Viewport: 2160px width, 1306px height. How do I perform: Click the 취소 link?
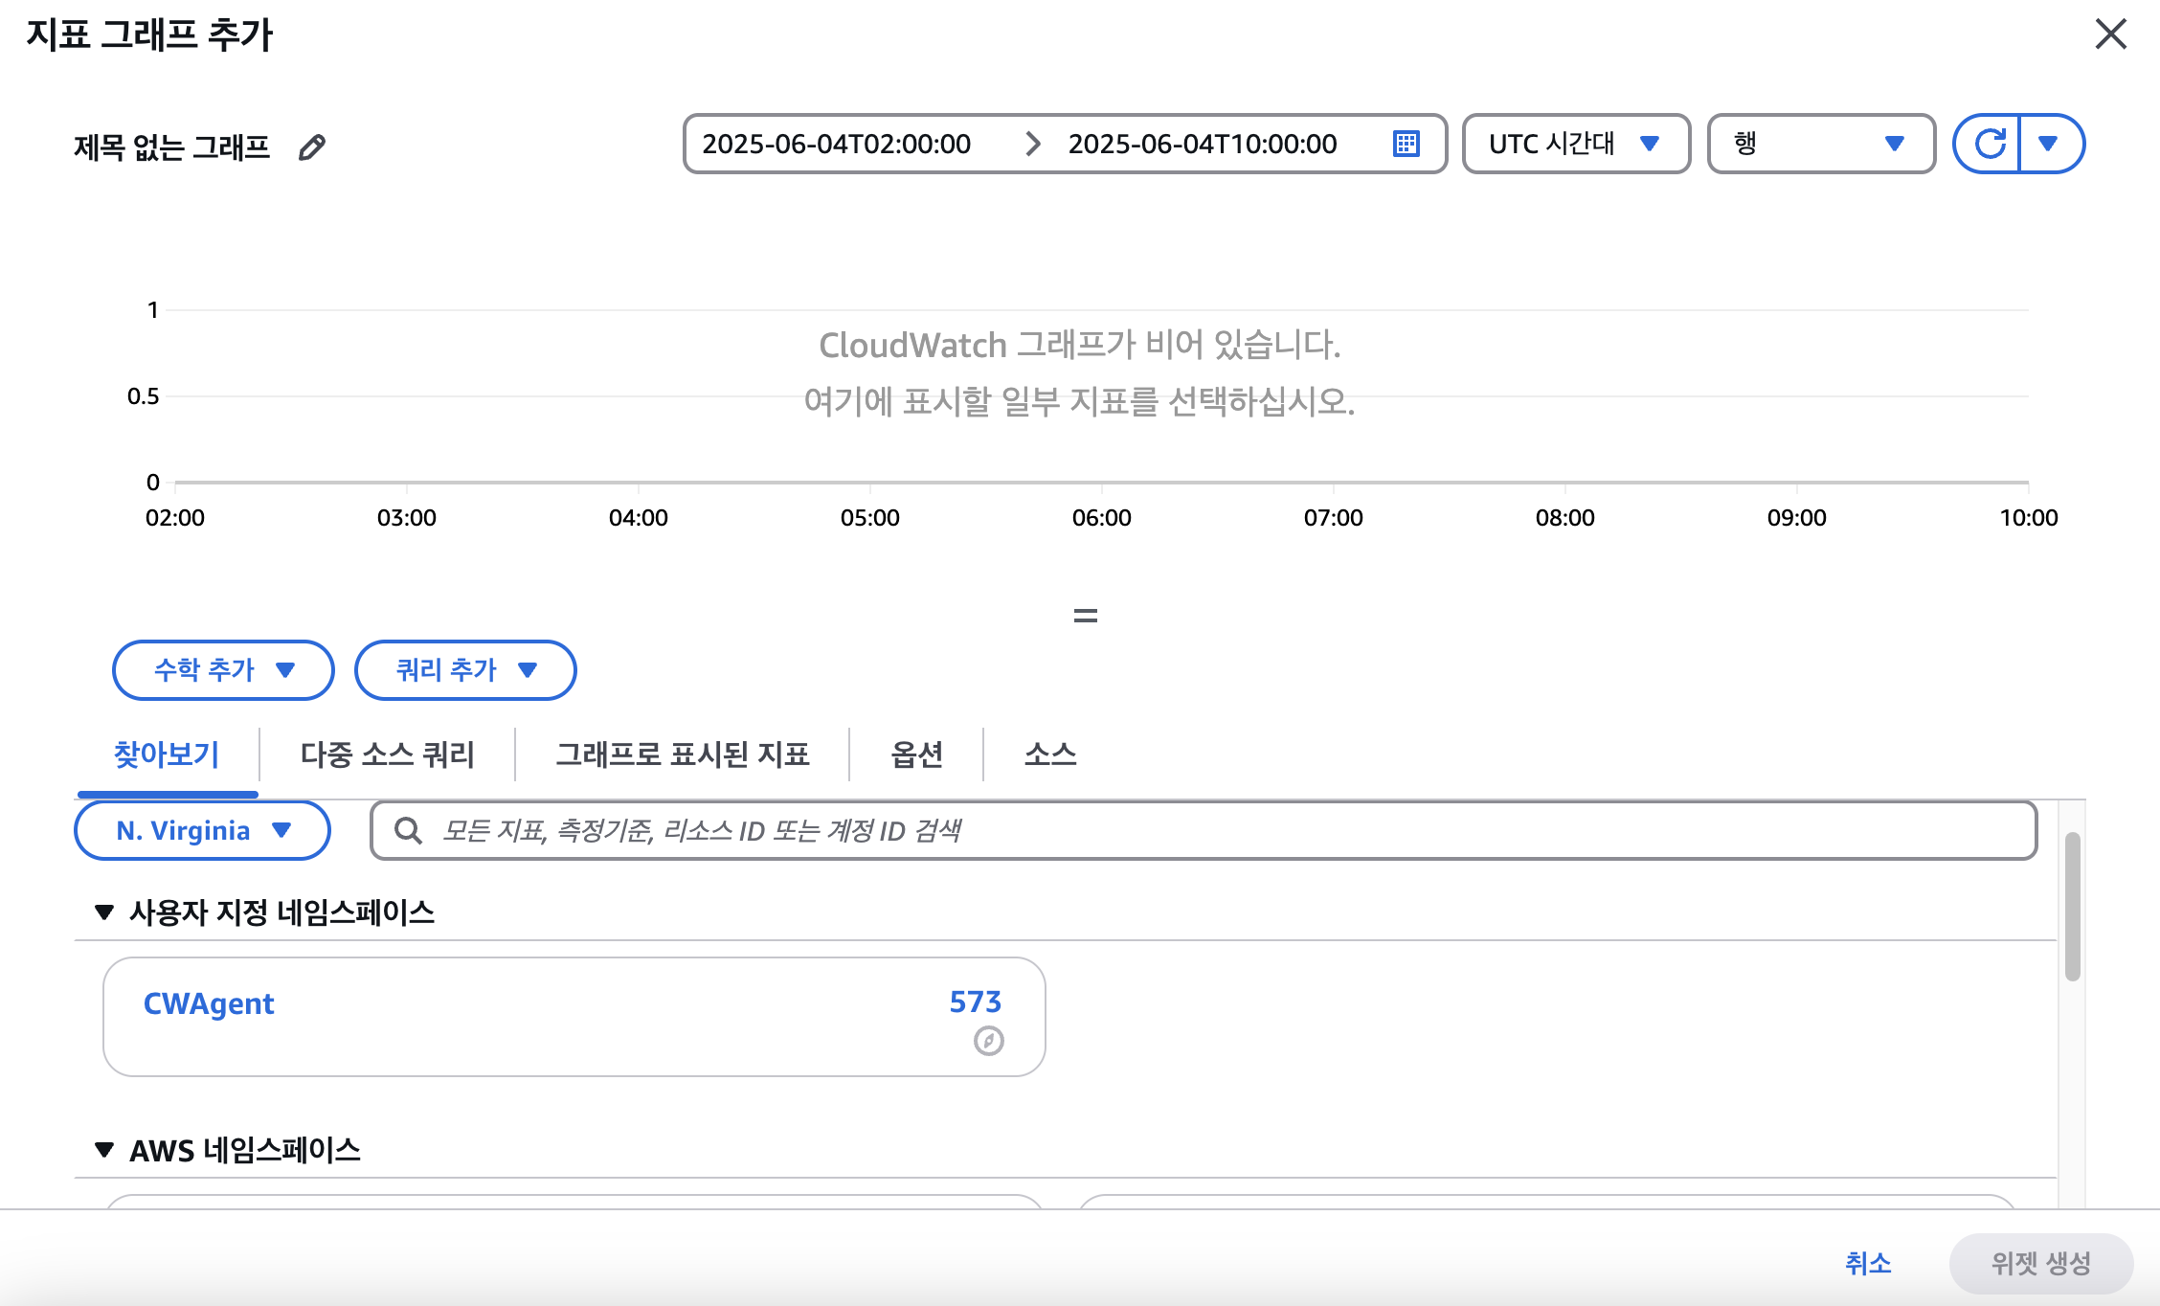point(1867,1263)
